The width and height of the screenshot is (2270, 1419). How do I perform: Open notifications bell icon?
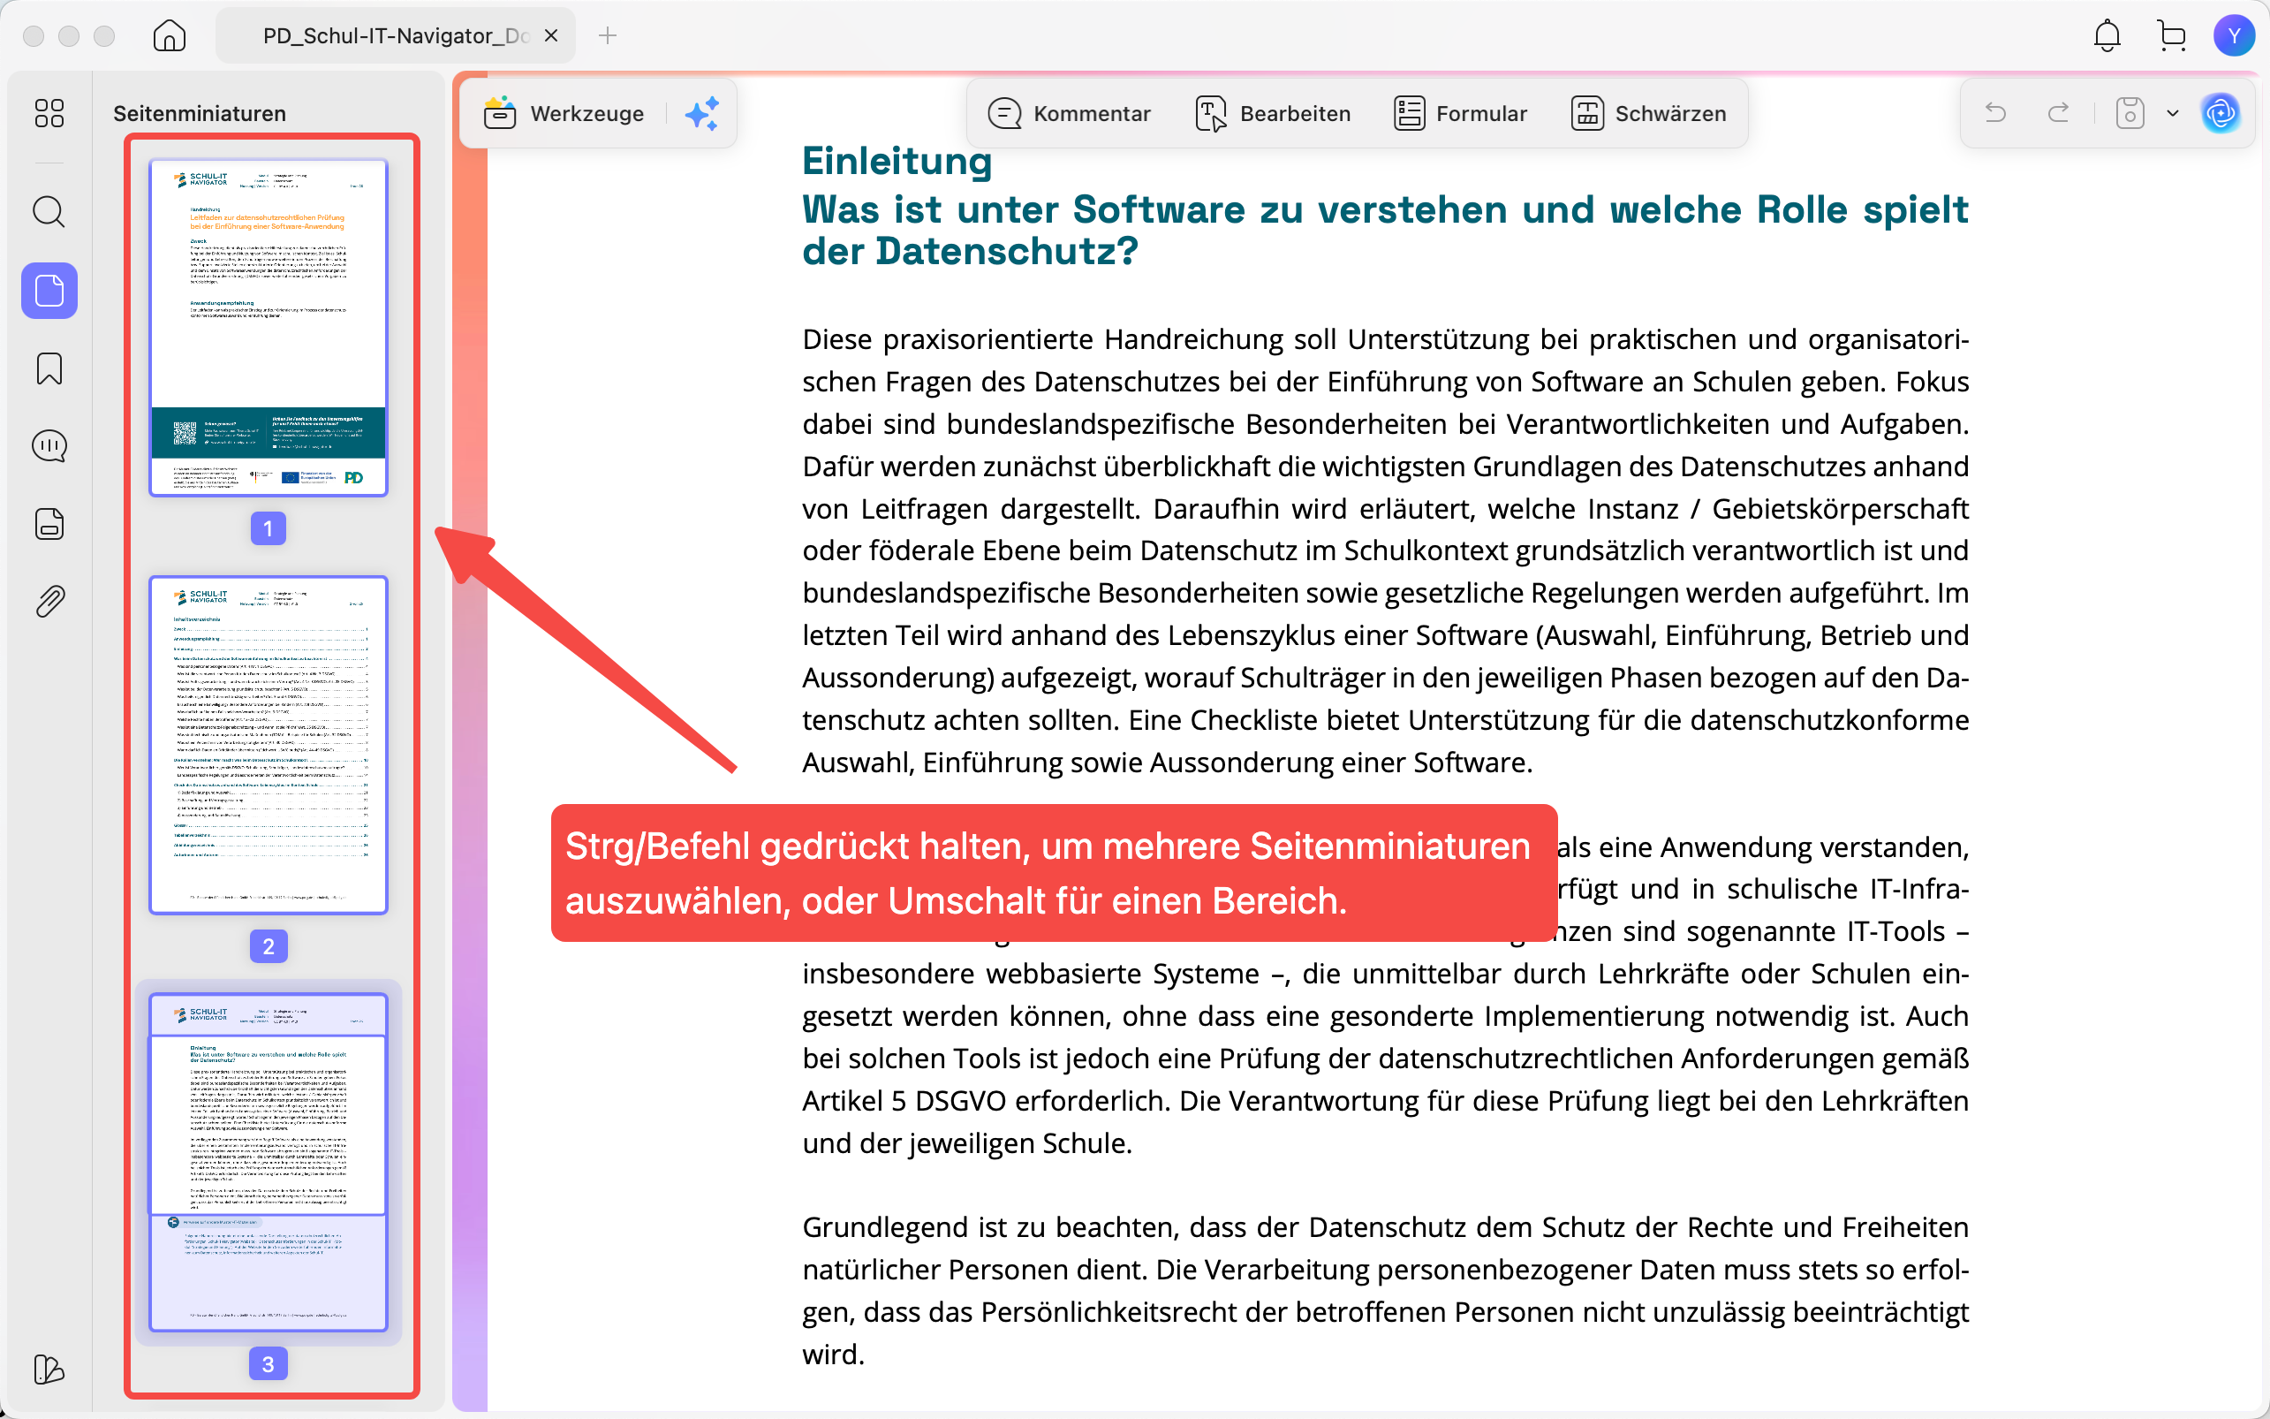(x=2107, y=35)
